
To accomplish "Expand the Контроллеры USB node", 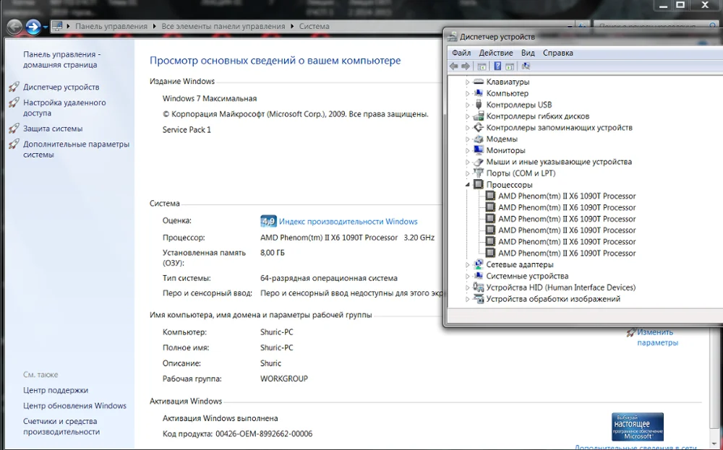I will click(467, 105).
